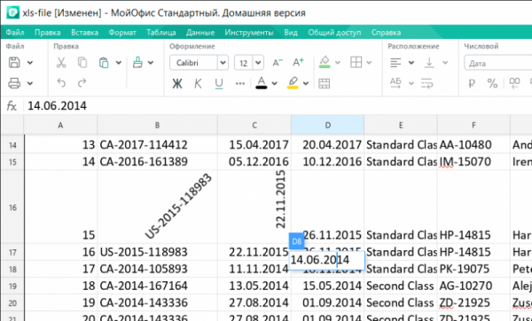The width and height of the screenshot is (532, 321).
Task: Toggle bold Ж formatting
Action: click(x=177, y=83)
